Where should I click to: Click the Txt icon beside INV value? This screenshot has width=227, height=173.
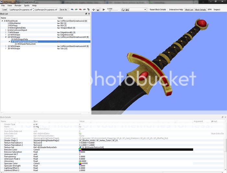tap(58, 23)
